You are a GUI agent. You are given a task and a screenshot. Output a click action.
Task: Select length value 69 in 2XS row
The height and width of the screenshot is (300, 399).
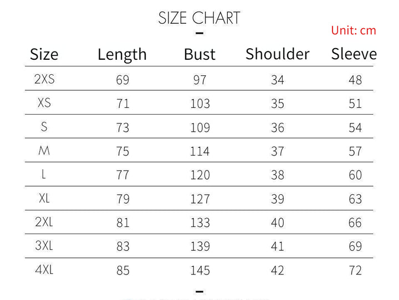point(122,80)
